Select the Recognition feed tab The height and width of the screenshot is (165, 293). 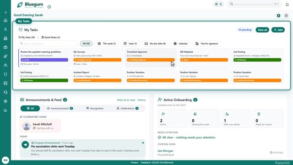[x=95, y=108]
